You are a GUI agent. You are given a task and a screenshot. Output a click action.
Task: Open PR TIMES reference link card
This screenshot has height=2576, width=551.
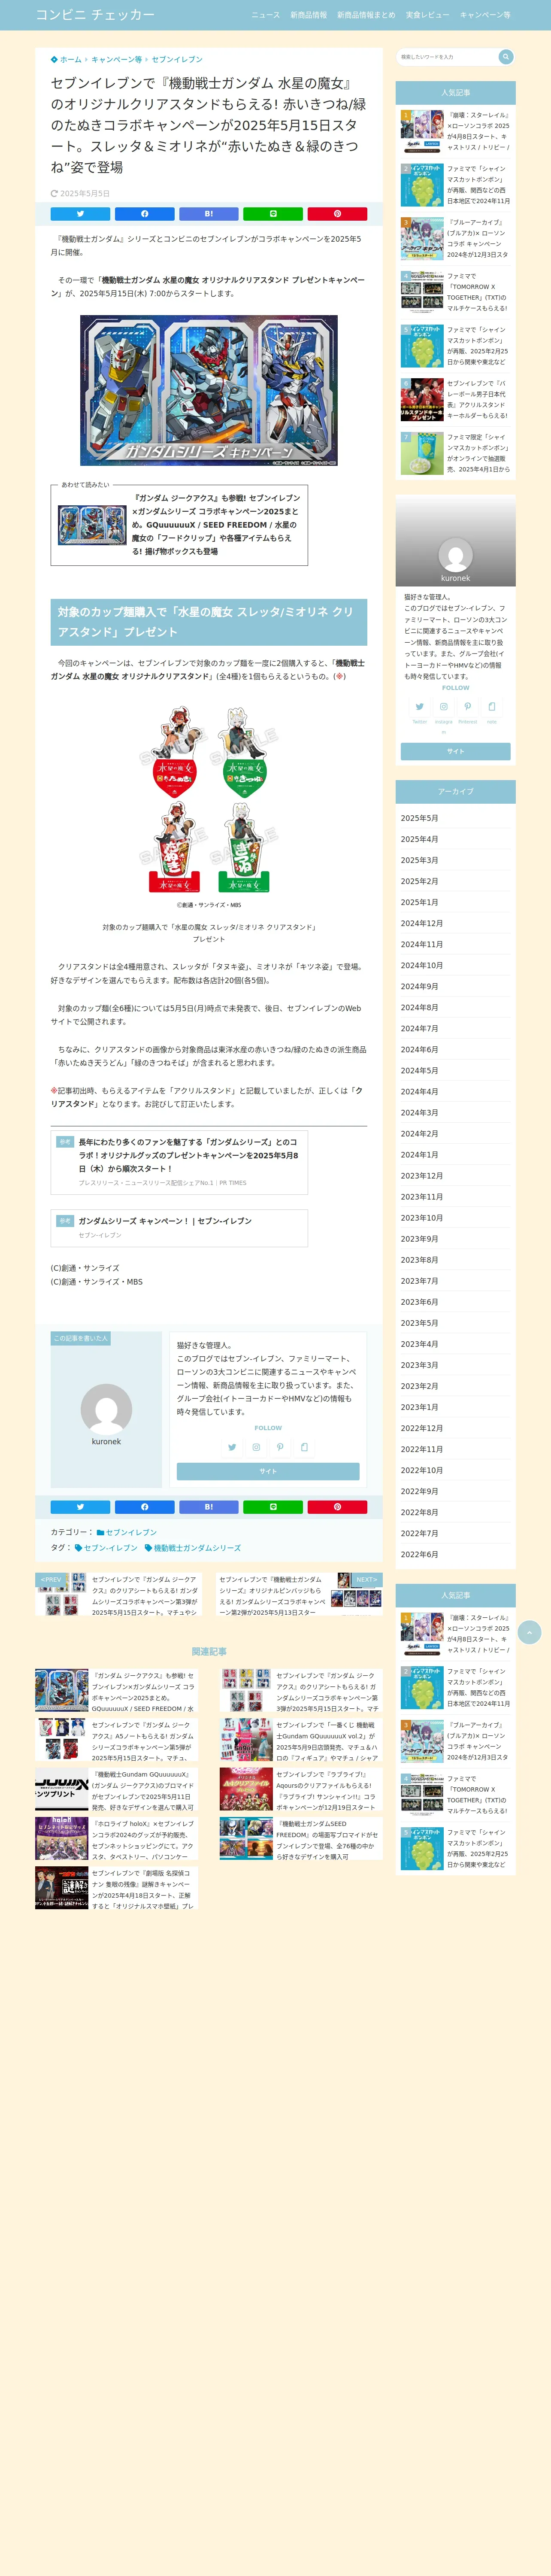click(179, 1162)
